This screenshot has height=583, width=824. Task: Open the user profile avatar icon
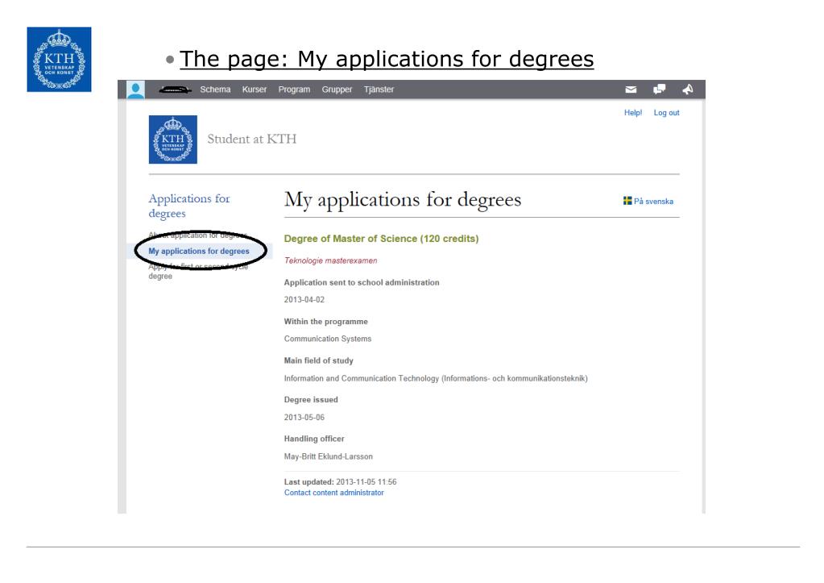(x=135, y=90)
